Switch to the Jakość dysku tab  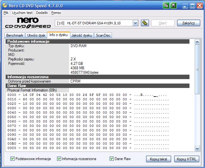coord(82,35)
